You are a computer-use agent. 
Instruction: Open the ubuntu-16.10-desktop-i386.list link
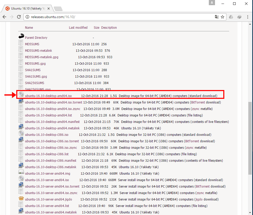tap(47, 154)
